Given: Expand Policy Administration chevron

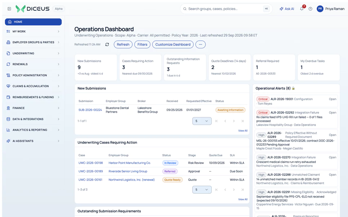Looking at the screenshot, I should tap(58, 75).
